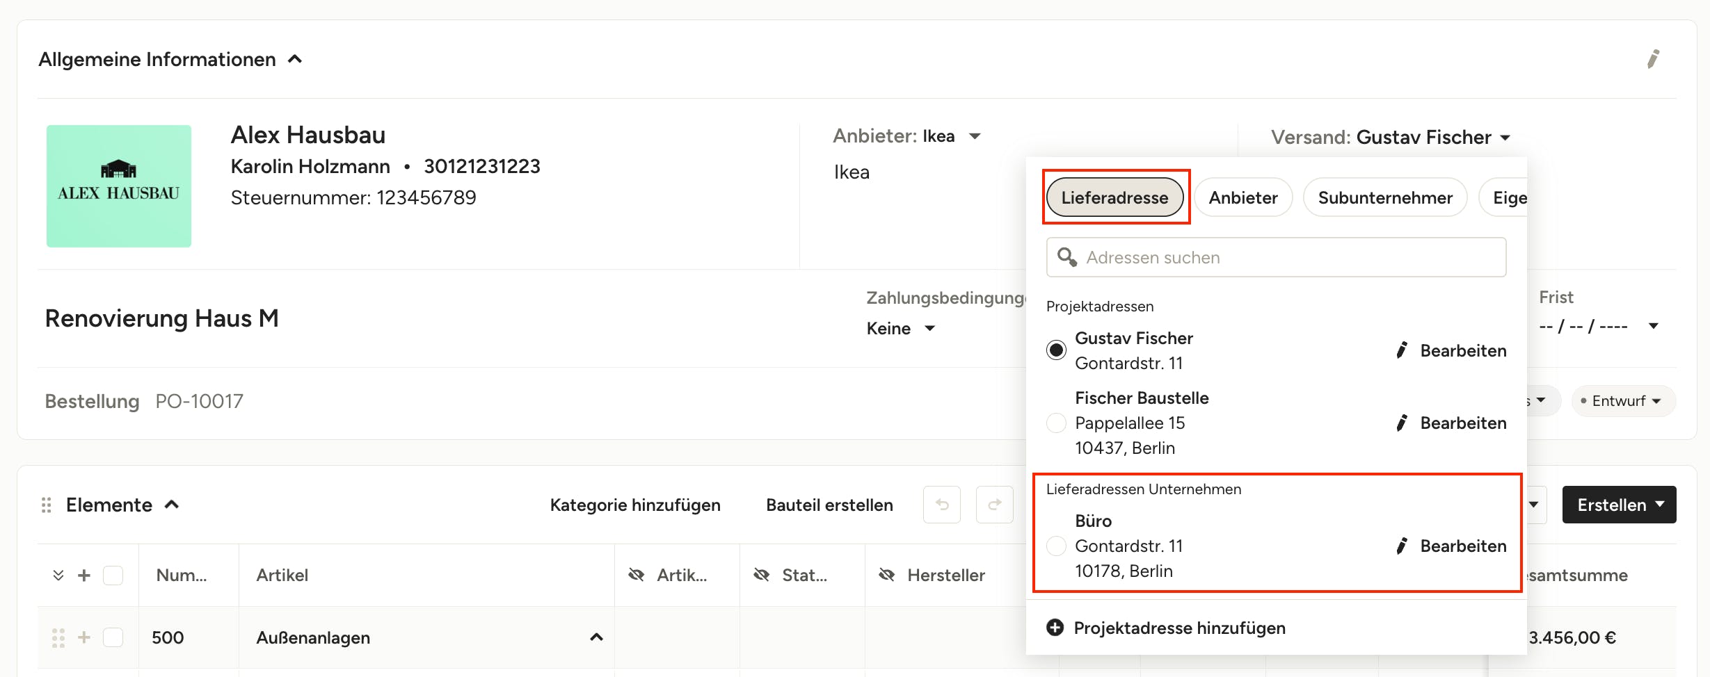This screenshot has height=677, width=1710.
Task: Select the Gustav Fischer address radio button
Action: point(1056,350)
